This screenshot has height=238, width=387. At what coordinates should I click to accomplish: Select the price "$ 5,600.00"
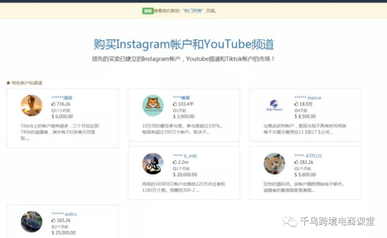(x=305, y=175)
